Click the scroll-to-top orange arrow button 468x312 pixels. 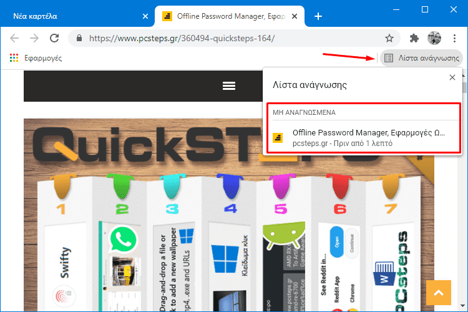click(439, 293)
